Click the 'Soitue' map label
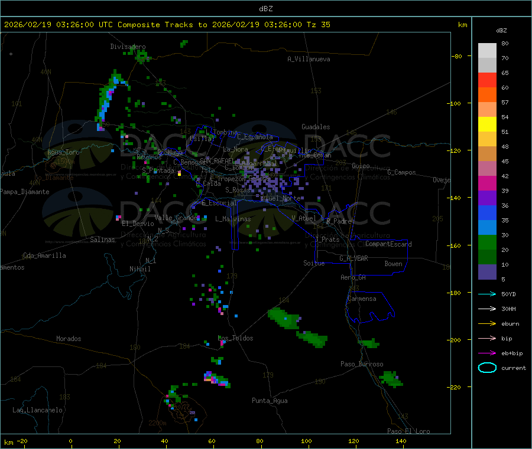The width and height of the screenshot is (532, 449). pyautogui.click(x=314, y=263)
